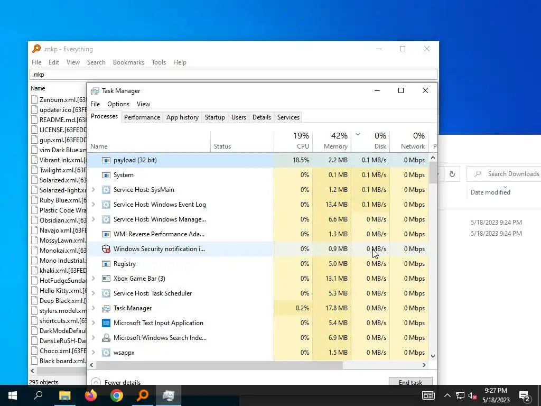Click the payload (32 bit) process icon

[106, 160]
